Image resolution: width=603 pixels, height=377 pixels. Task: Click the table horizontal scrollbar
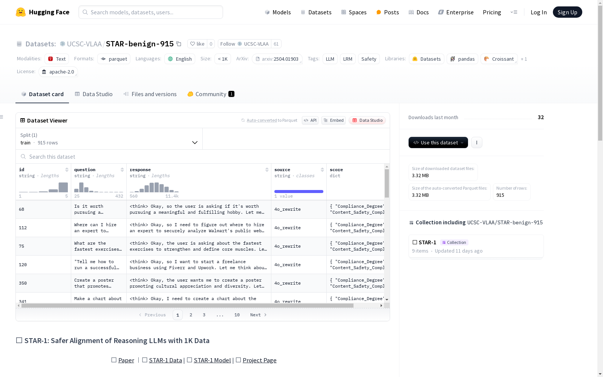[x=187, y=305]
